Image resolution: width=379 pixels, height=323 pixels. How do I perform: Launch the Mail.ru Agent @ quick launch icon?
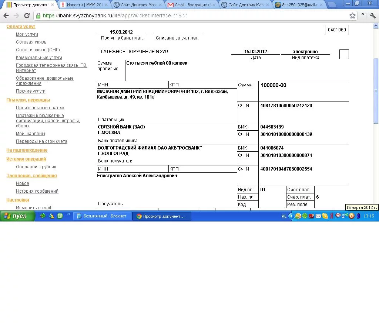60,216
